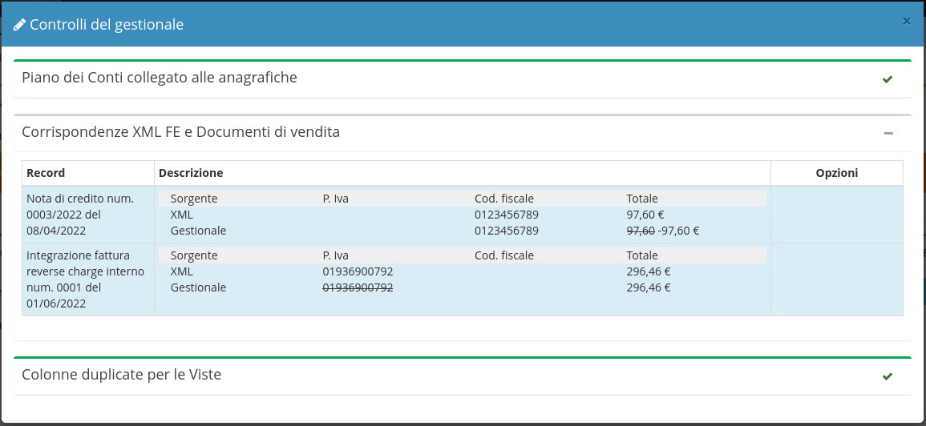Click the XML total 296,46 €
The height and width of the screenshot is (426, 926).
click(648, 271)
